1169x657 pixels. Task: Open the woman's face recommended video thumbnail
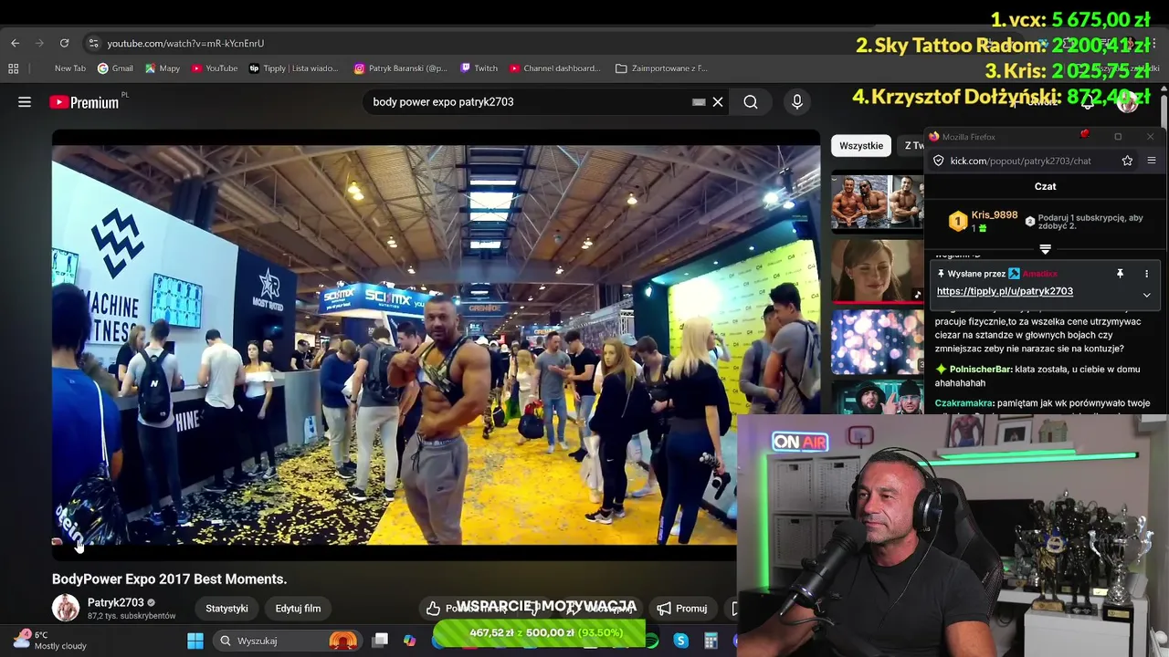point(877,270)
